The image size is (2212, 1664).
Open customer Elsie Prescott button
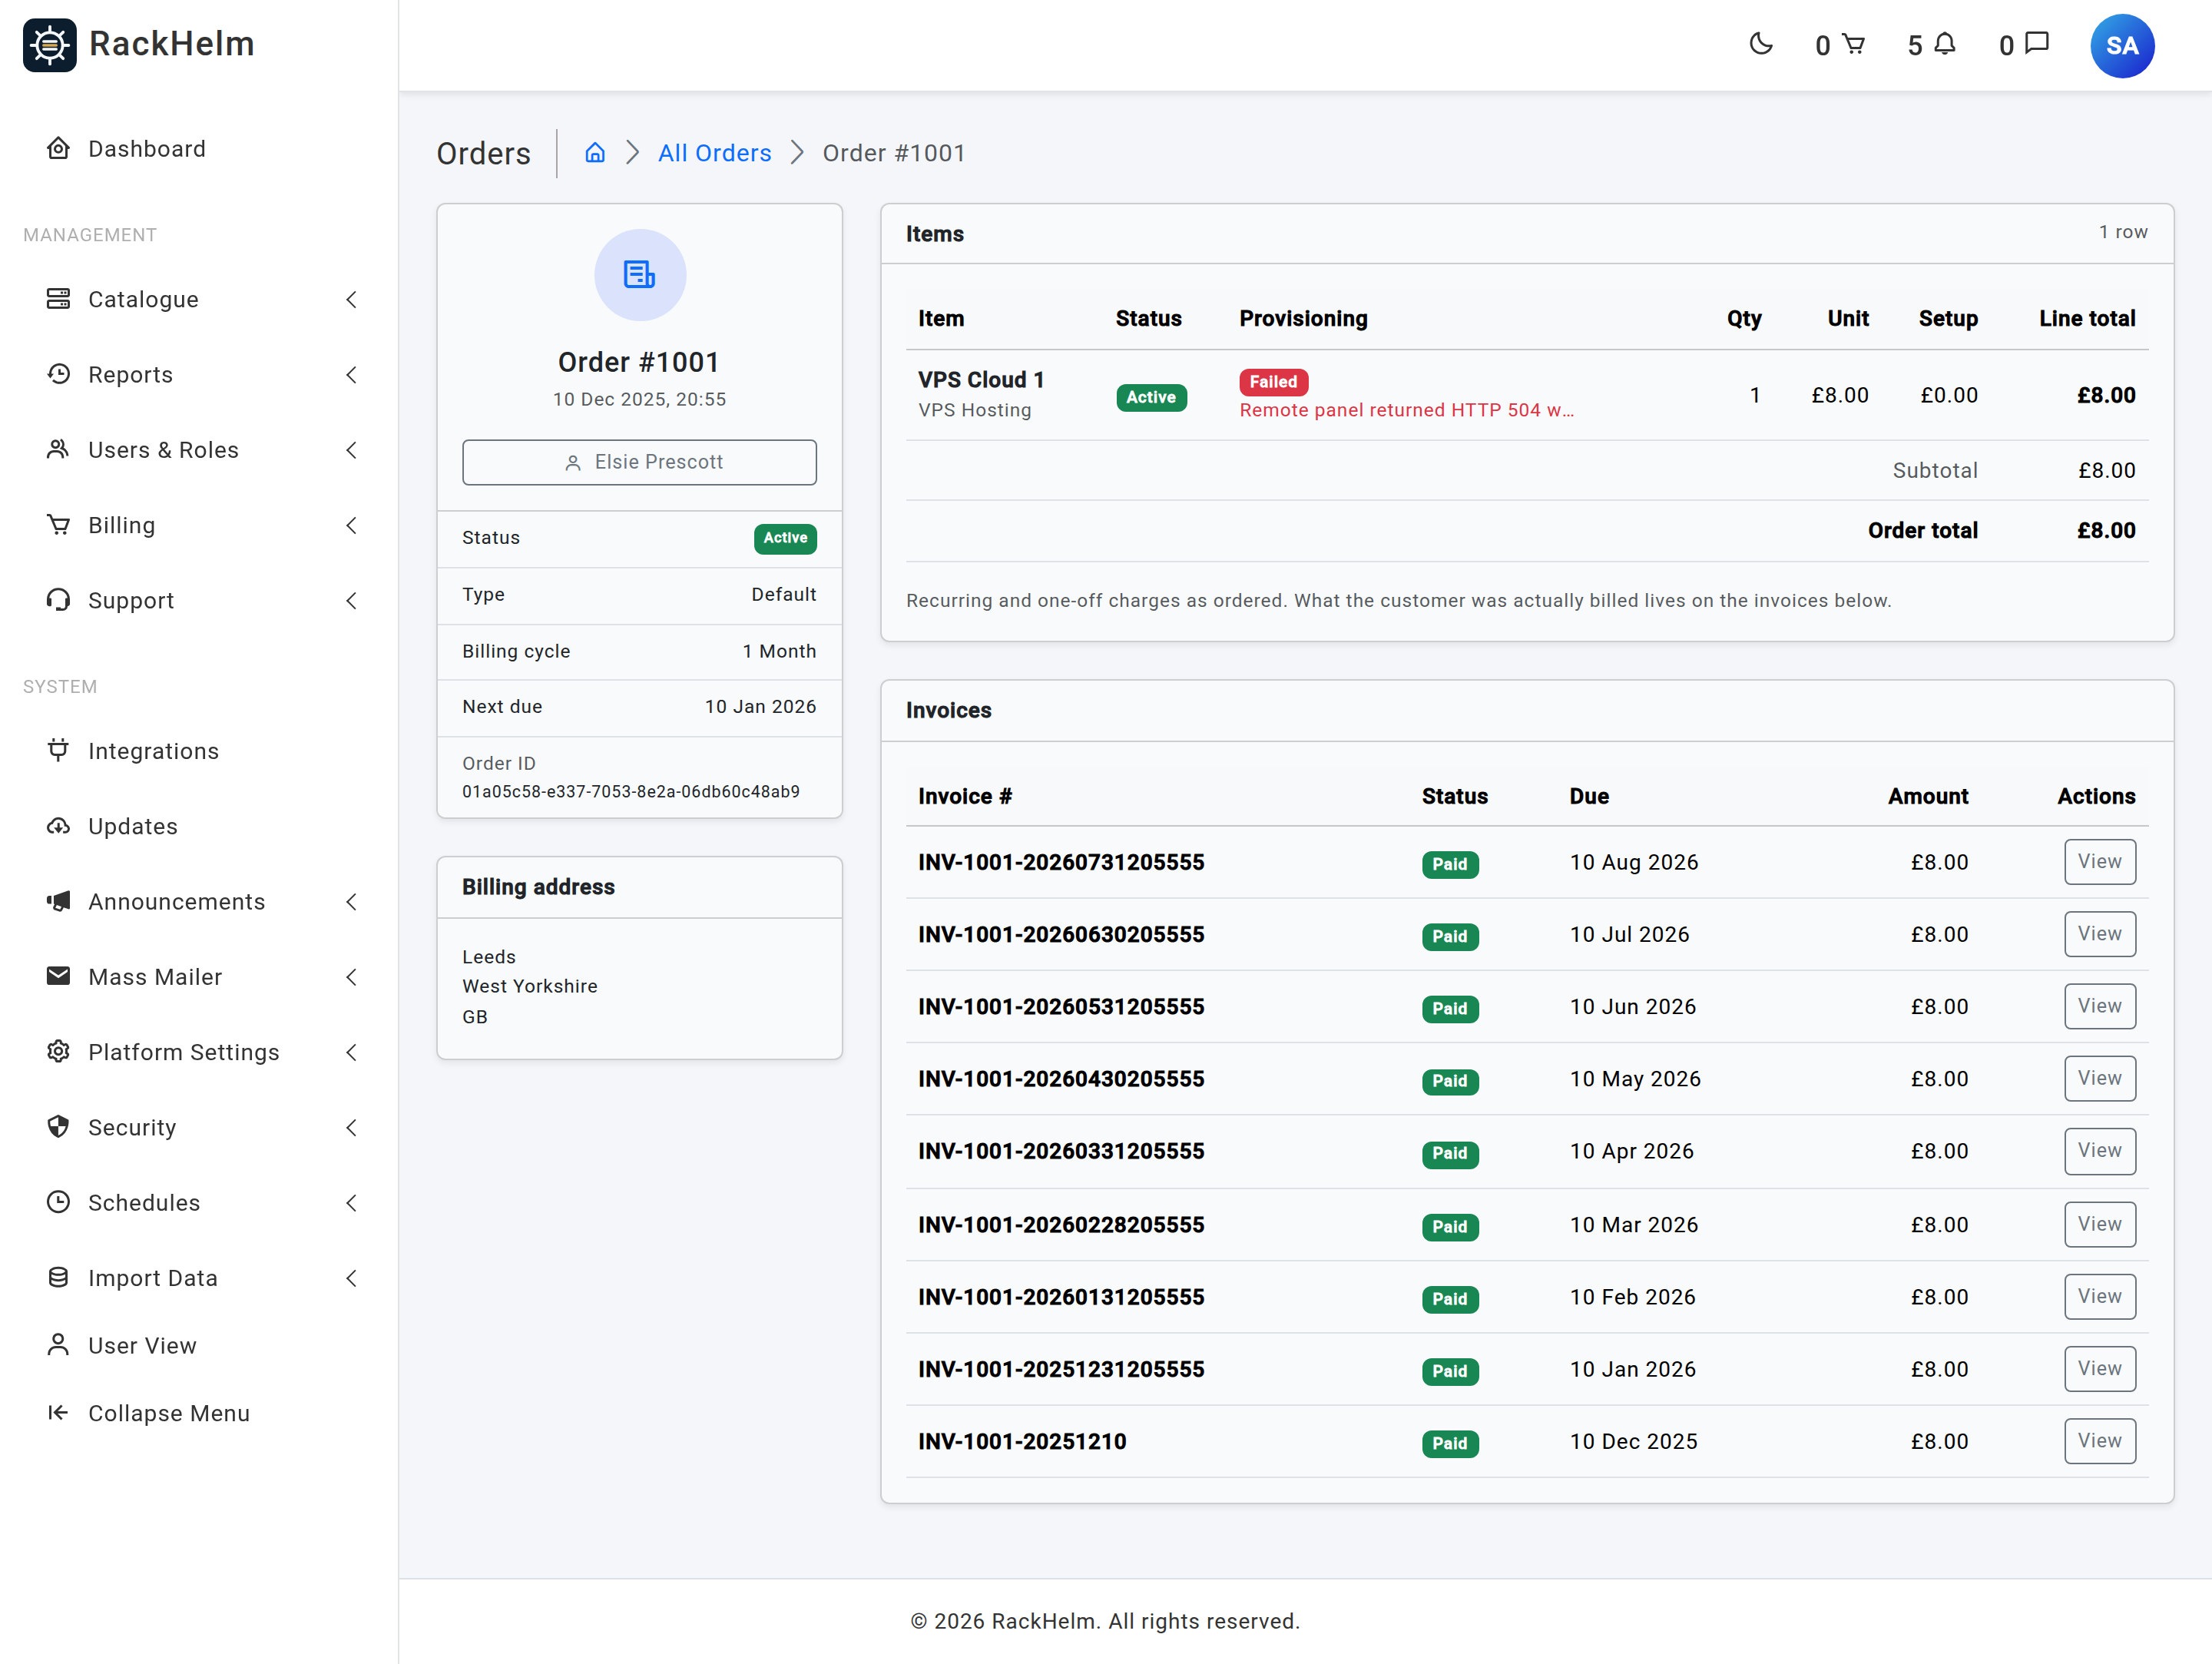[639, 462]
